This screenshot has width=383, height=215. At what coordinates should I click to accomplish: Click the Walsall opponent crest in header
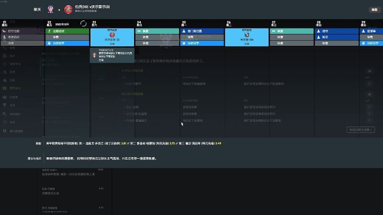pos(68,10)
